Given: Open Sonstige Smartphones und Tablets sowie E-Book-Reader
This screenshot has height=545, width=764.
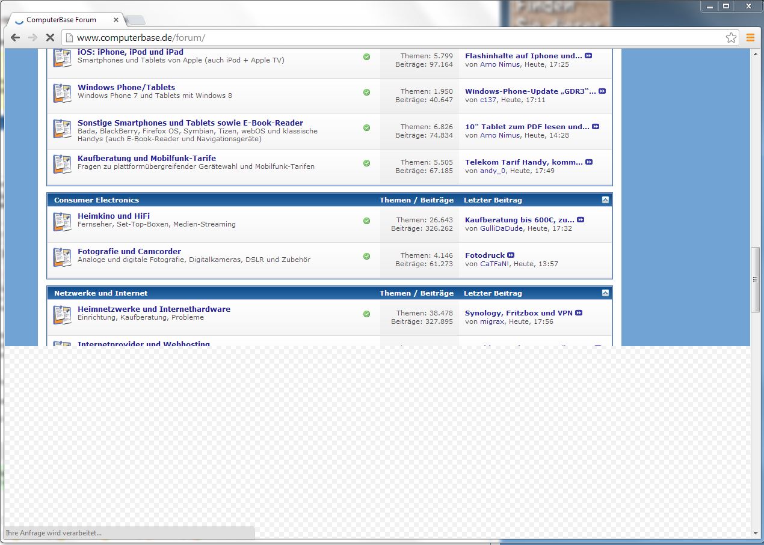Looking at the screenshot, I should [190, 123].
